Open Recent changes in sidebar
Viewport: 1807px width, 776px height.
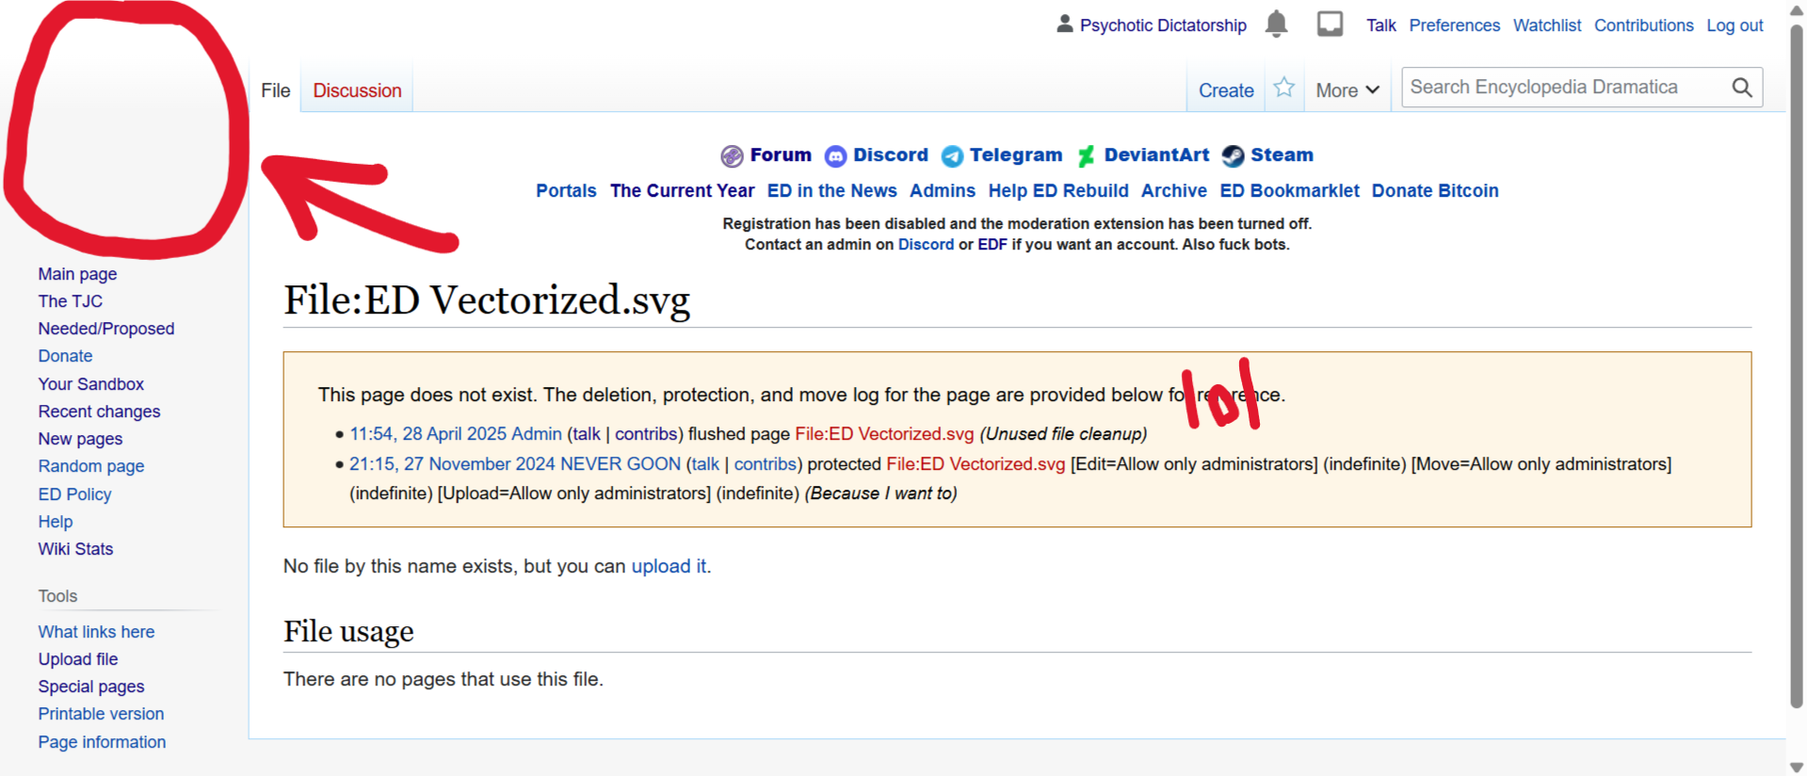click(99, 412)
